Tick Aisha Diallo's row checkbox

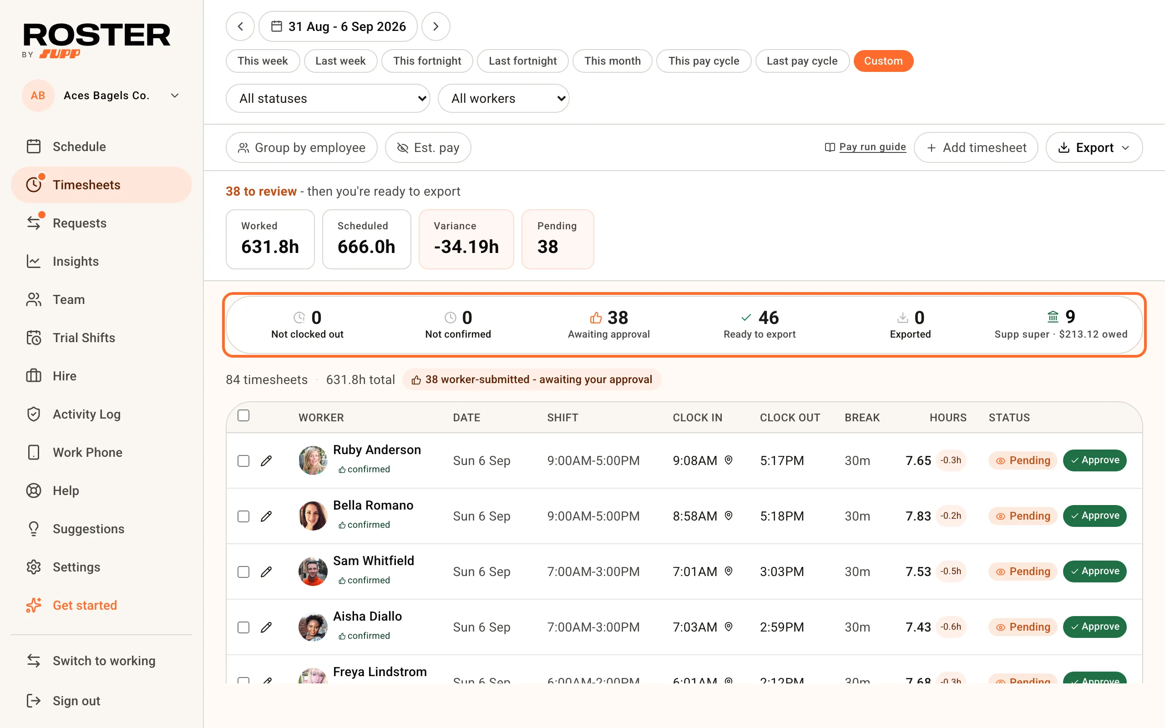(x=243, y=627)
